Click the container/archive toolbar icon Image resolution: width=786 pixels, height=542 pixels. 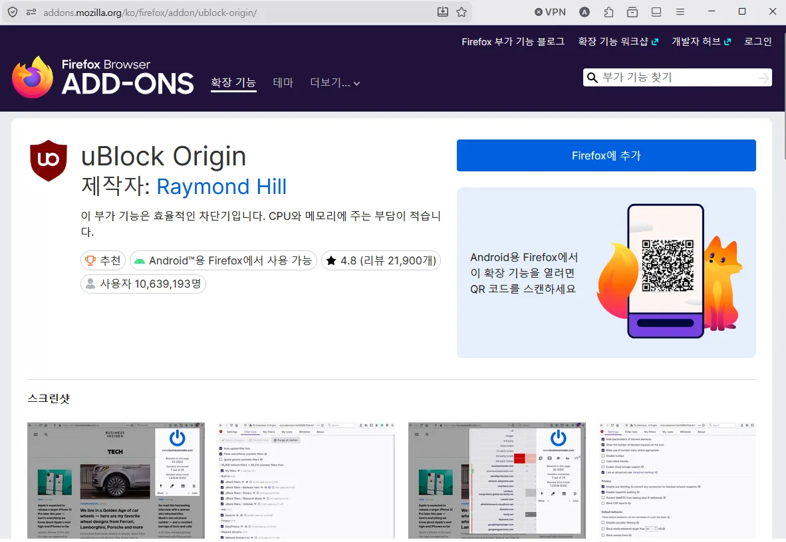[632, 12]
